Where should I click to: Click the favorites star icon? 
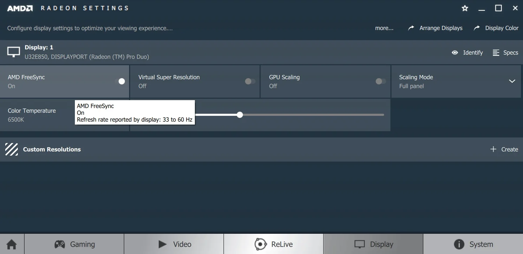(x=465, y=8)
